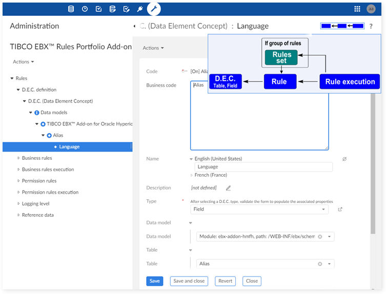
Task: Open the data workflow checklist-pencil icon
Action: (x=126, y=9)
